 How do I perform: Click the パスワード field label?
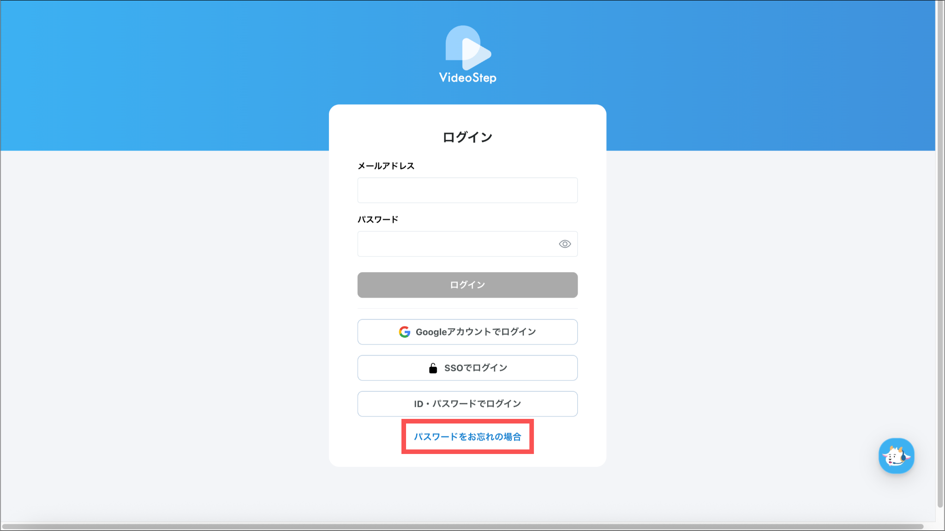point(377,220)
